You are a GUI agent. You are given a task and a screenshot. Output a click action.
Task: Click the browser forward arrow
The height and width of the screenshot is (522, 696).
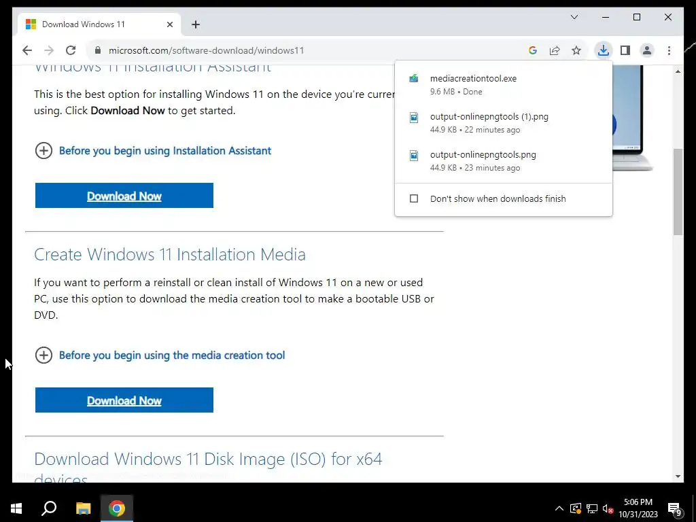(49, 50)
